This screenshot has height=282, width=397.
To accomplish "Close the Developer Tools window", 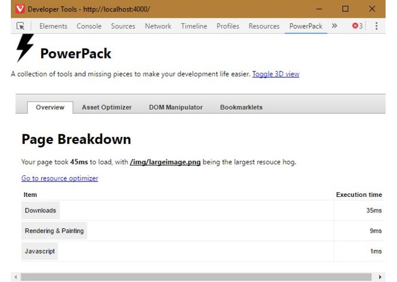I will pos(372,9).
